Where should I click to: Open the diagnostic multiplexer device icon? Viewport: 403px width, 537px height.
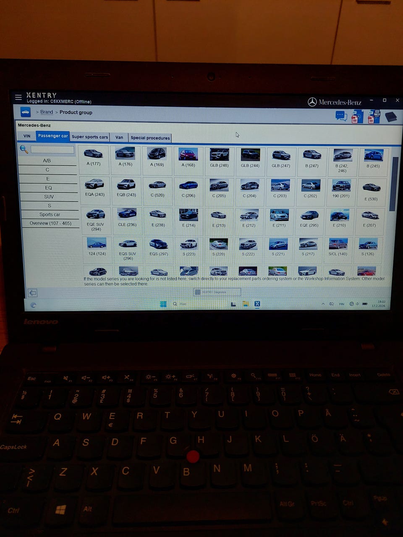point(390,116)
